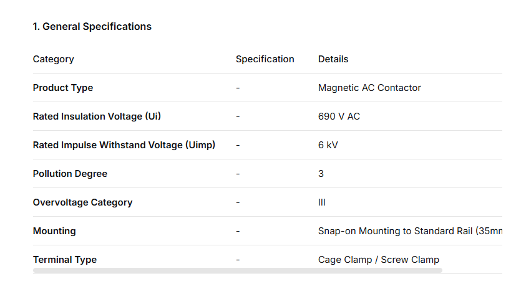
Task: Select the "Magnetic AC Contactor" cell
Action: [x=369, y=88]
